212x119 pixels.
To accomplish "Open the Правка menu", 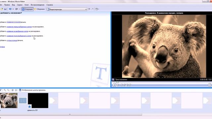I will 7,5.
